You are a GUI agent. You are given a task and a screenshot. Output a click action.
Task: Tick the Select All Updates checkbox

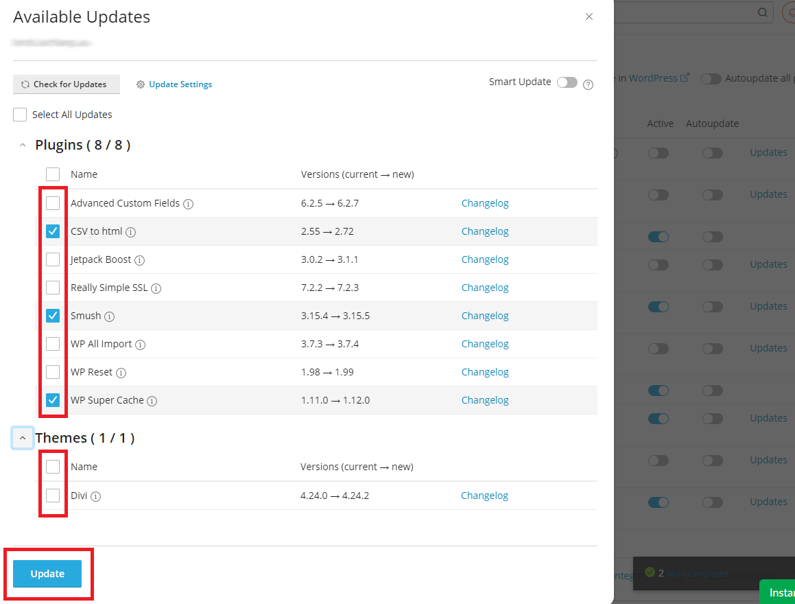point(20,115)
